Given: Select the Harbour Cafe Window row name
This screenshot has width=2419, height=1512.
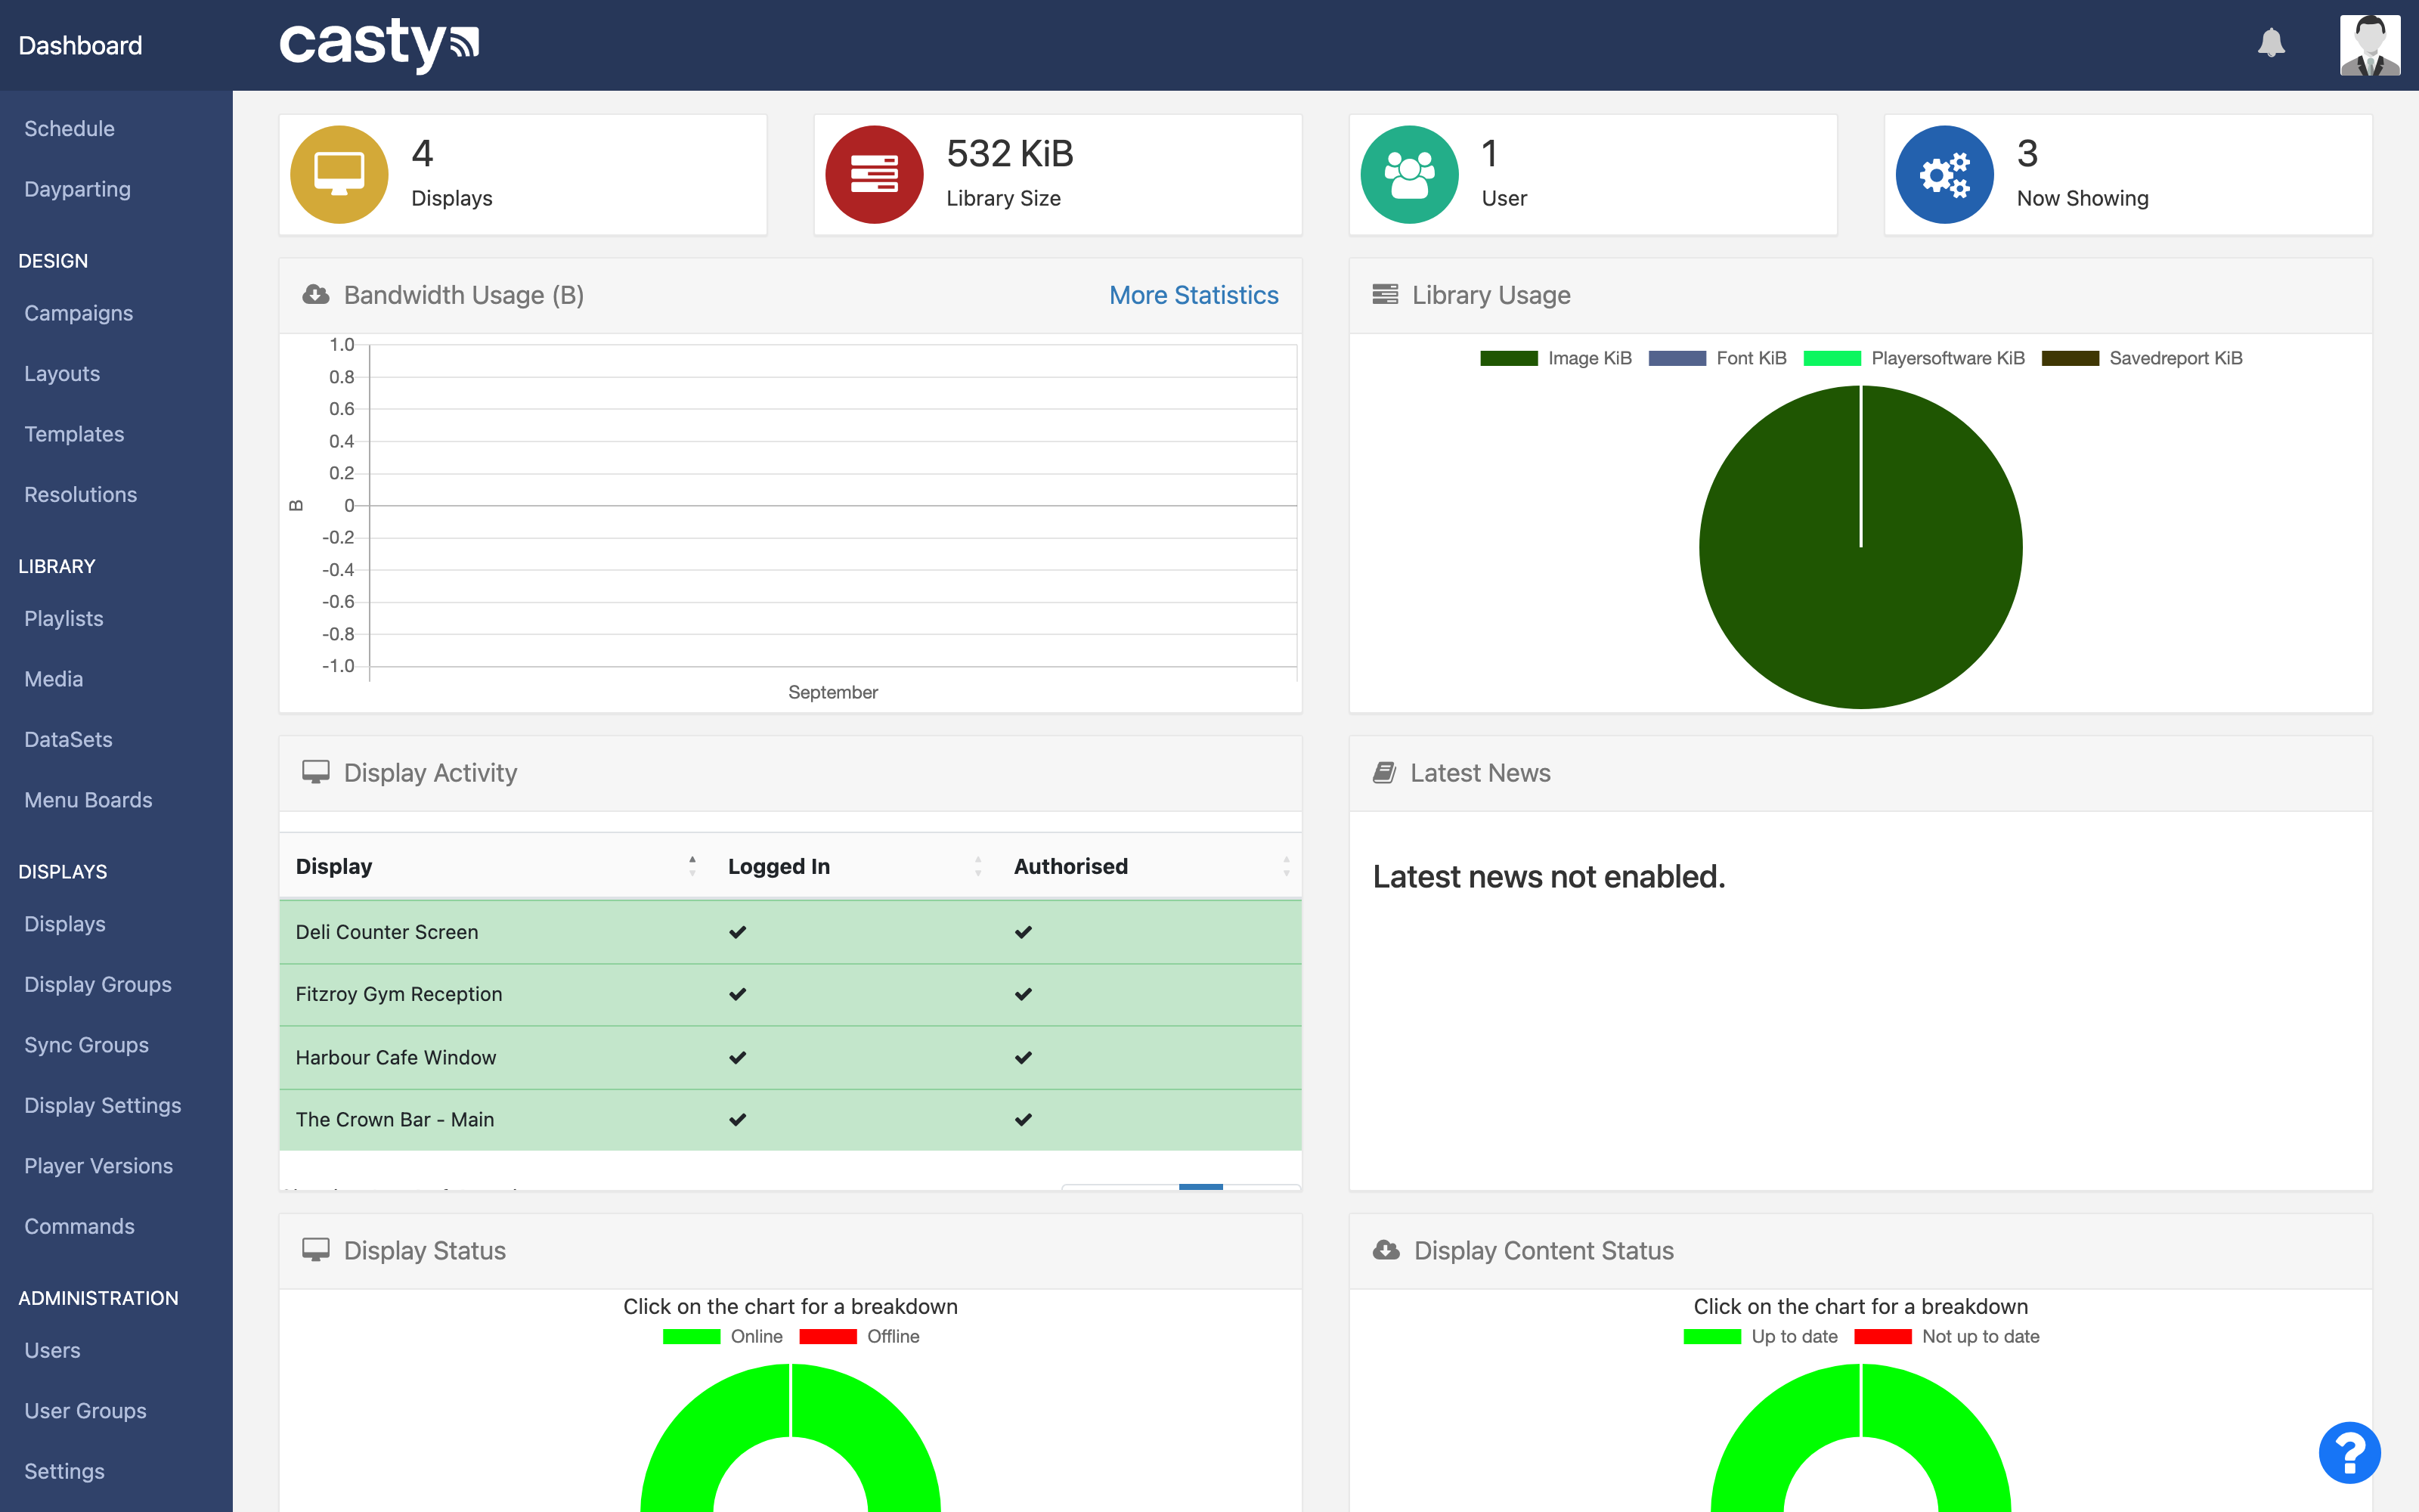Looking at the screenshot, I should (396, 1057).
